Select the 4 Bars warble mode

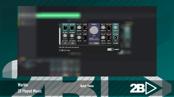[x=96, y=43]
